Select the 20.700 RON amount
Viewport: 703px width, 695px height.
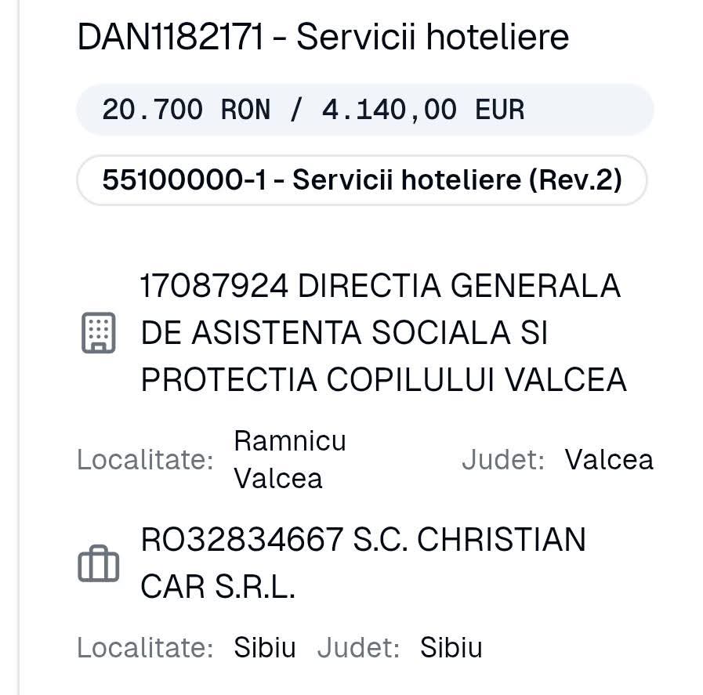coord(186,110)
